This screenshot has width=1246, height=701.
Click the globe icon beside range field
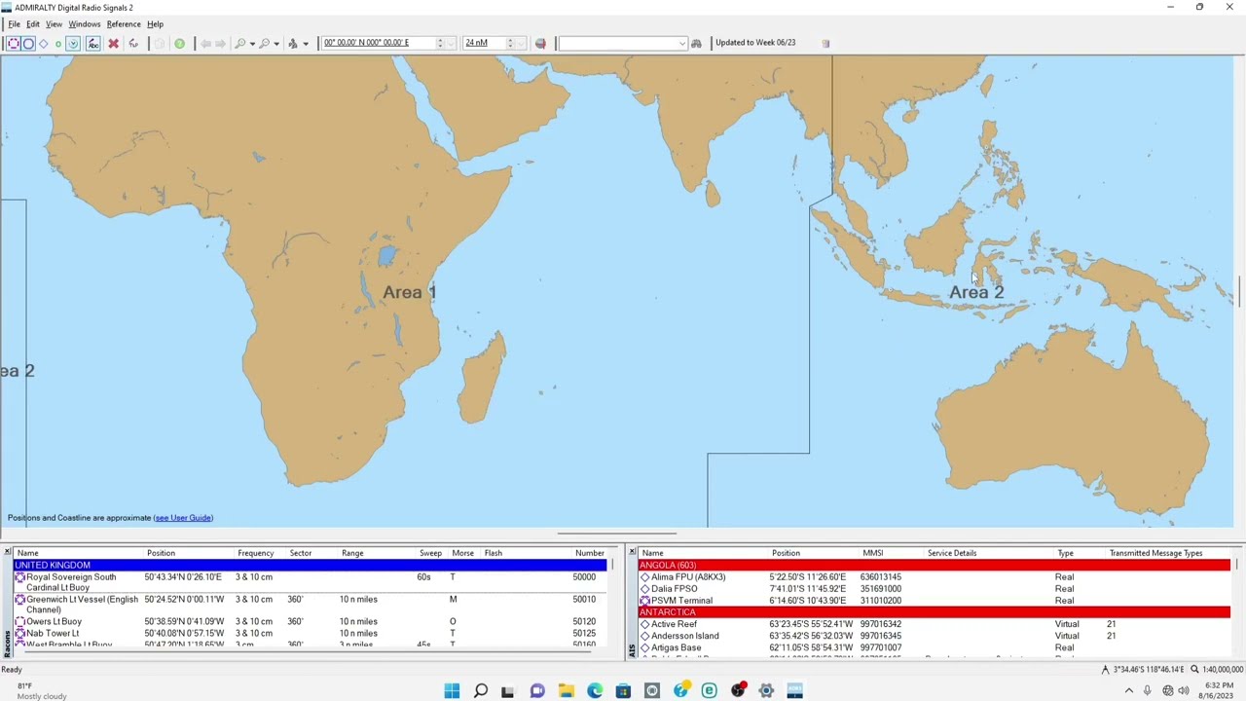(x=540, y=43)
